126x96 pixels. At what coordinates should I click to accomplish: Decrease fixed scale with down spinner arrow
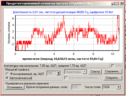point(58,74)
